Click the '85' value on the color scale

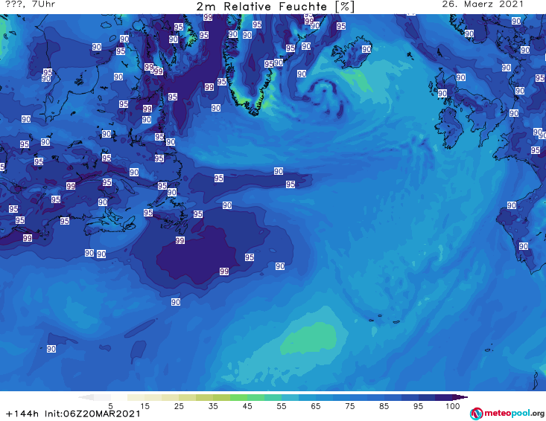pos(384,406)
